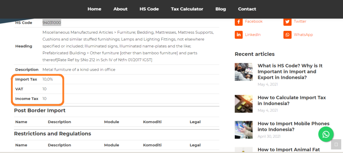
Task: Open the About menu item
Action: tap(120, 9)
